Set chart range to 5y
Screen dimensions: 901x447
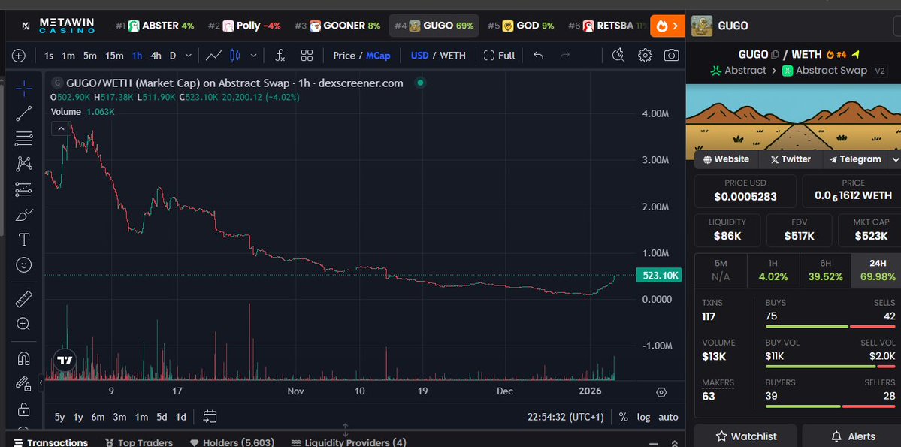[59, 417]
